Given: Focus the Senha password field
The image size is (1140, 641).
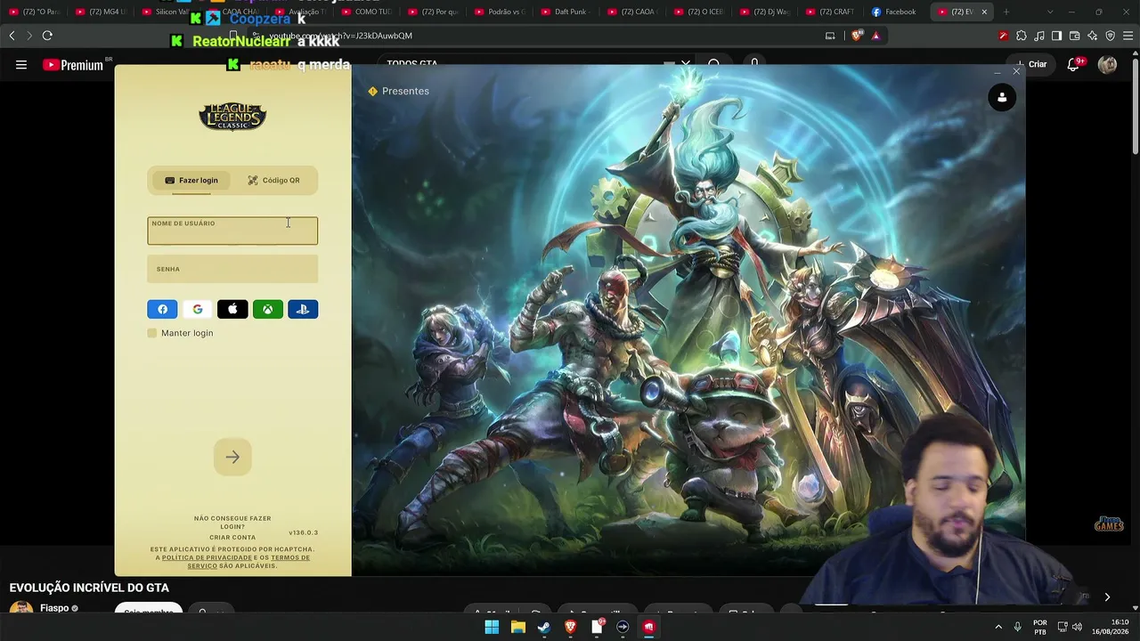Looking at the screenshot, I should click(232, 269).
